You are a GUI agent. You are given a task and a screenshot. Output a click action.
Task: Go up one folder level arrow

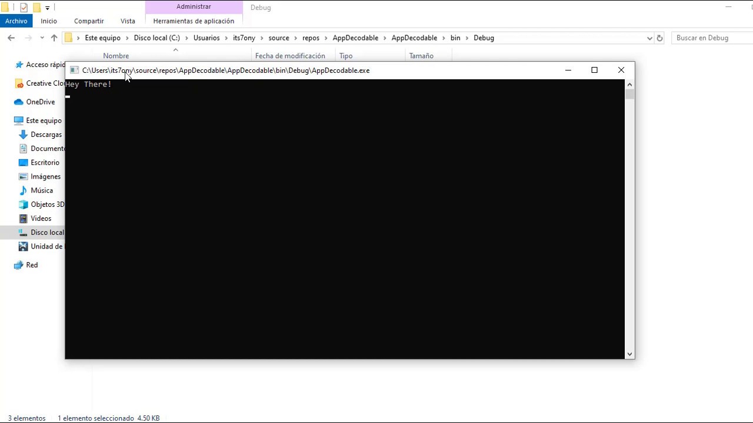point(54,38)
